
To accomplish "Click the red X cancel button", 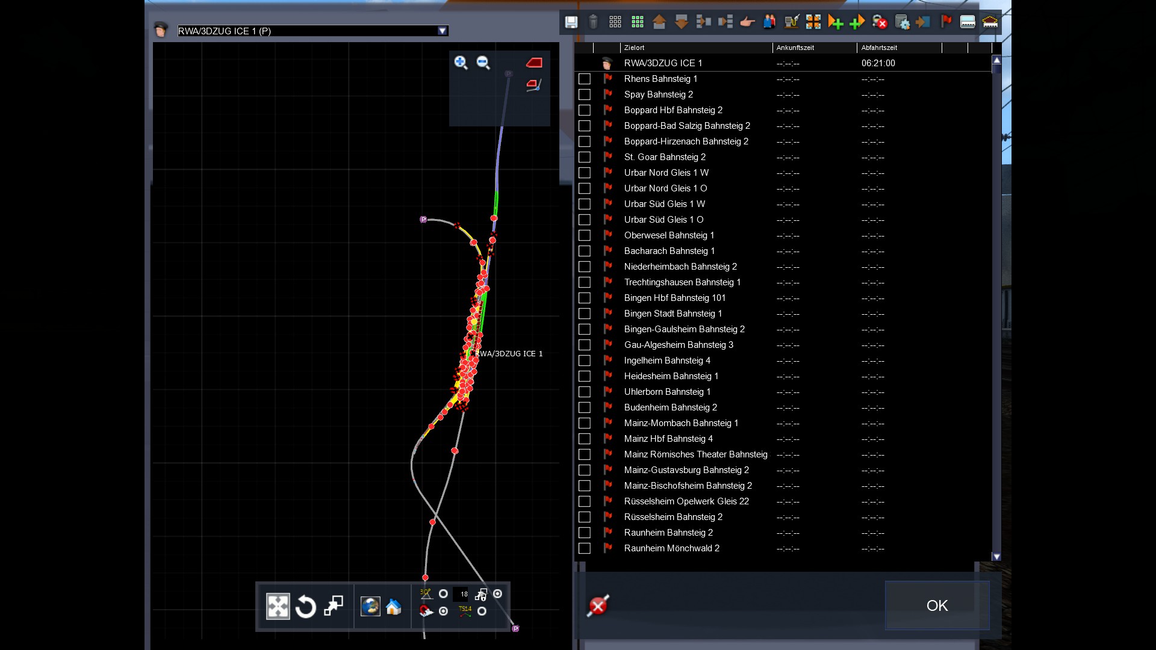I will click(x=598, y=605).
